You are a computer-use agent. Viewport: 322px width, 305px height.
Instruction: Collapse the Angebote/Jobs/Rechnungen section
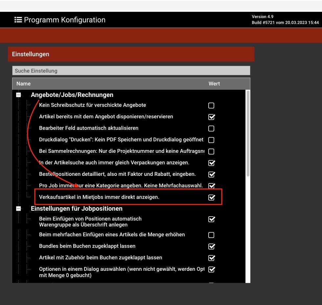tap(18, 95)
